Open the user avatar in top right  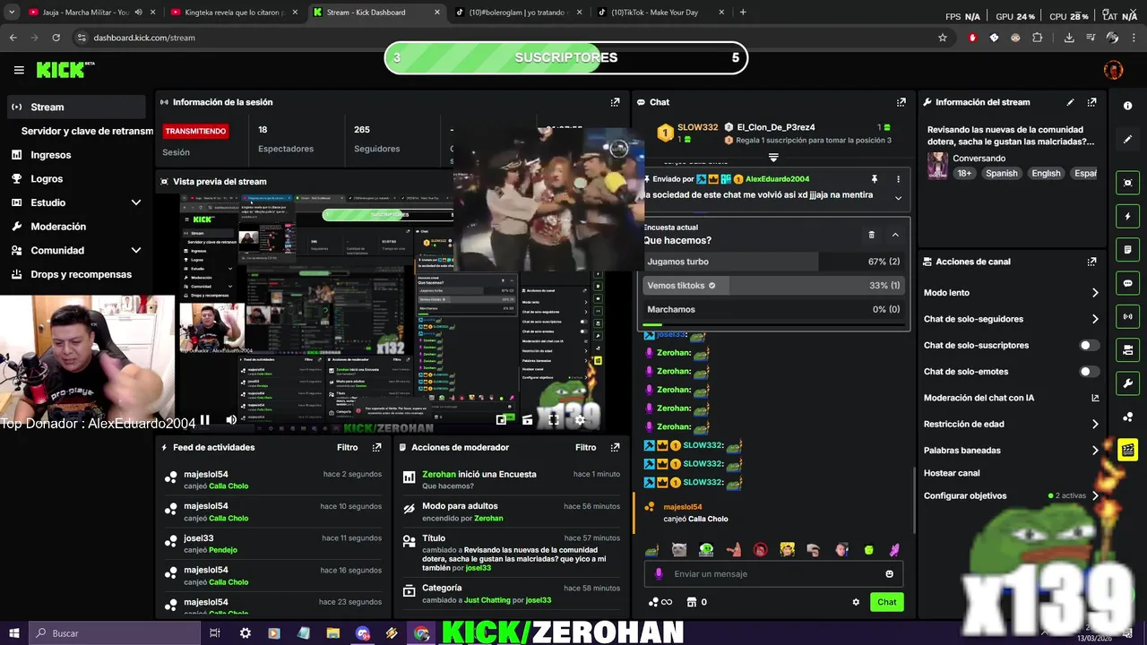(x=1113, y=70)
